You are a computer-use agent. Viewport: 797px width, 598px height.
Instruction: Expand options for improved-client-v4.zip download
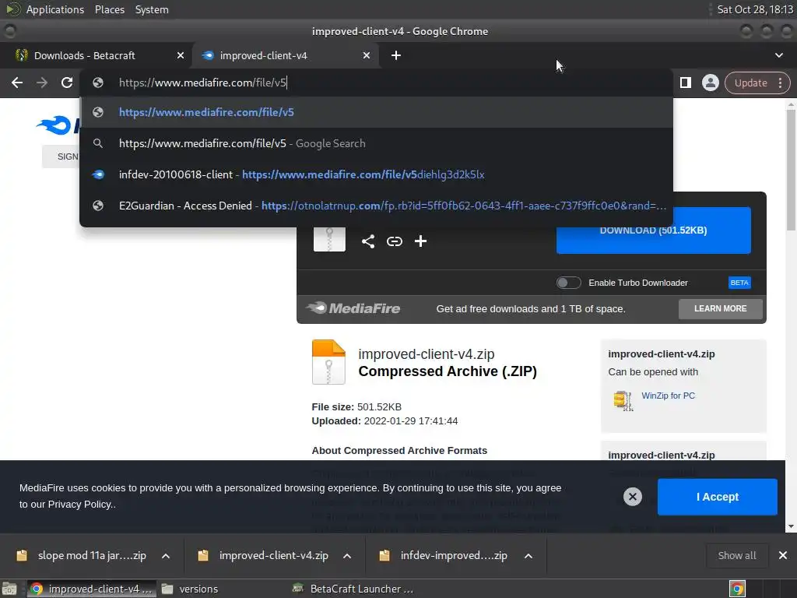[x=347, y=556]
